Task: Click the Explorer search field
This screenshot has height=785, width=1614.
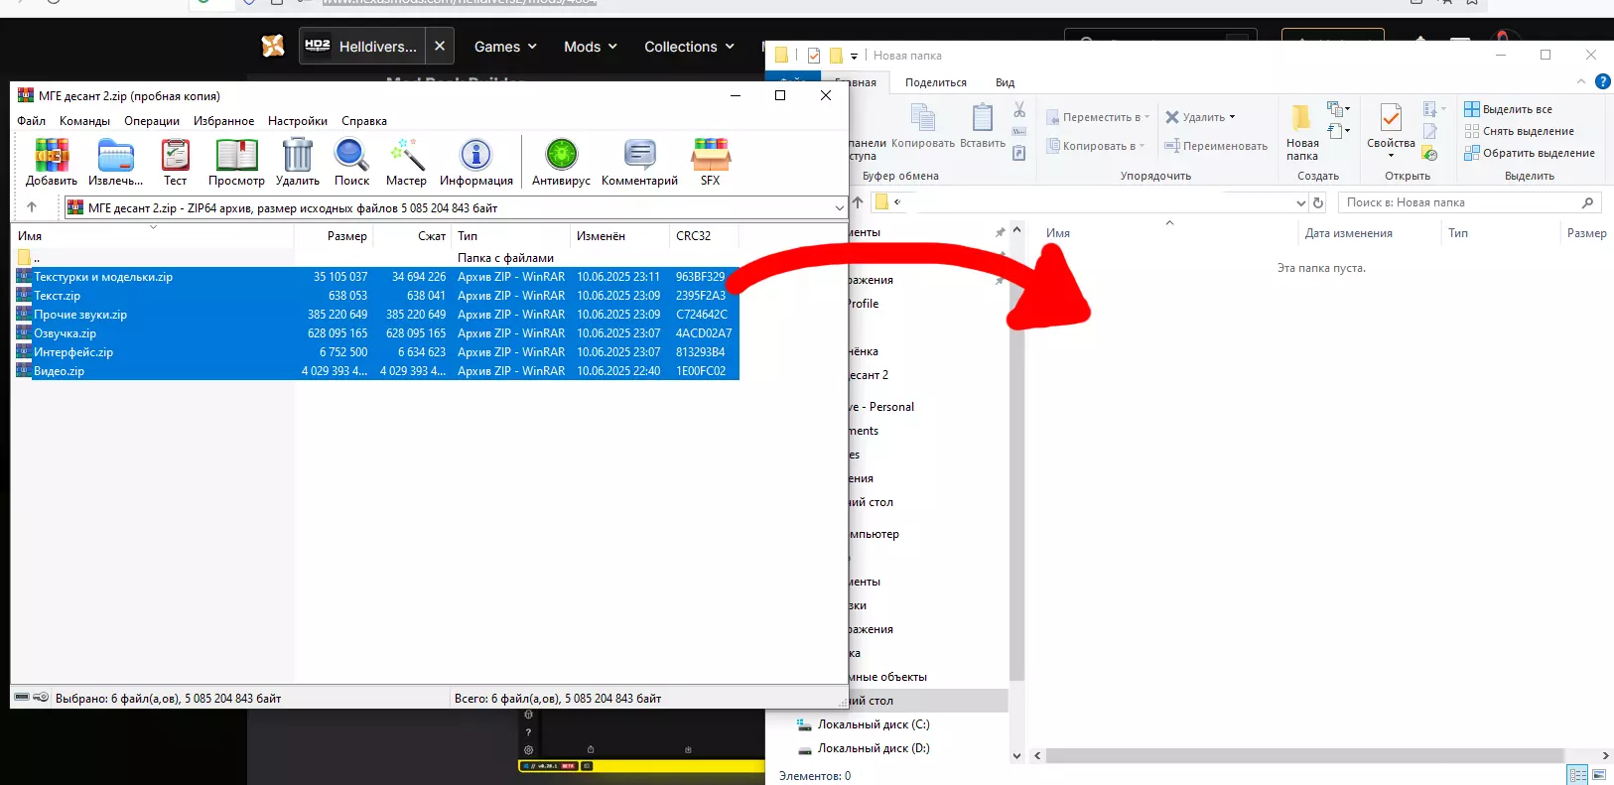Action: pyautogui.click(x=1459, y=202)
